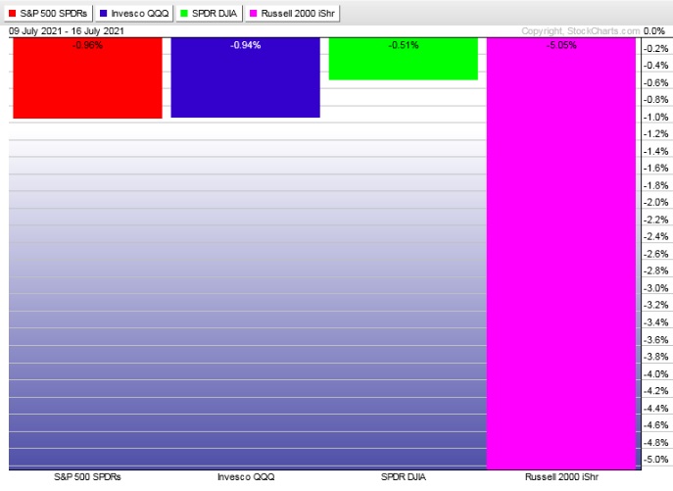
Task: Select the red S&P 500 SPDRs bar
Action: [87, 77]
